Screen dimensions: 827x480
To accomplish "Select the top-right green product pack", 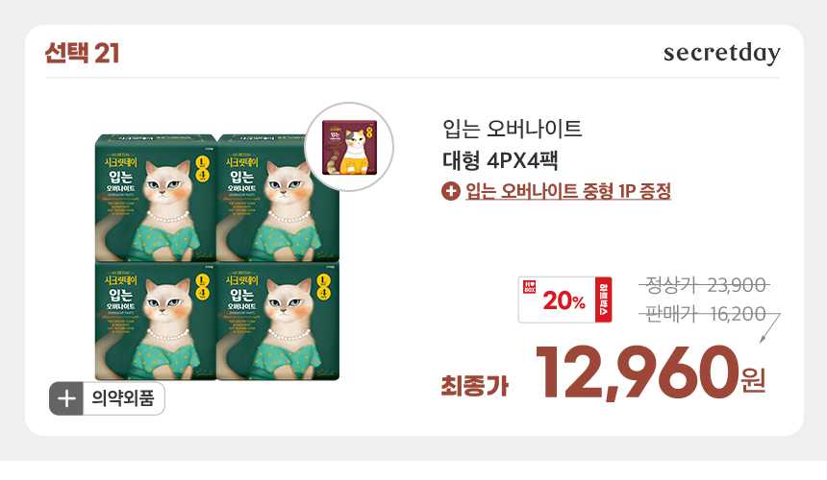I will [277, 199].
